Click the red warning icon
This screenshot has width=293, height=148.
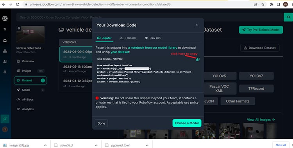point(97,98)
